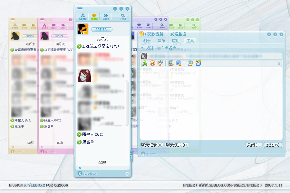The width and height of the screenshot is (290, 193).
Task: Open 视图 dropdown in chat window
Action: [147, 48]
